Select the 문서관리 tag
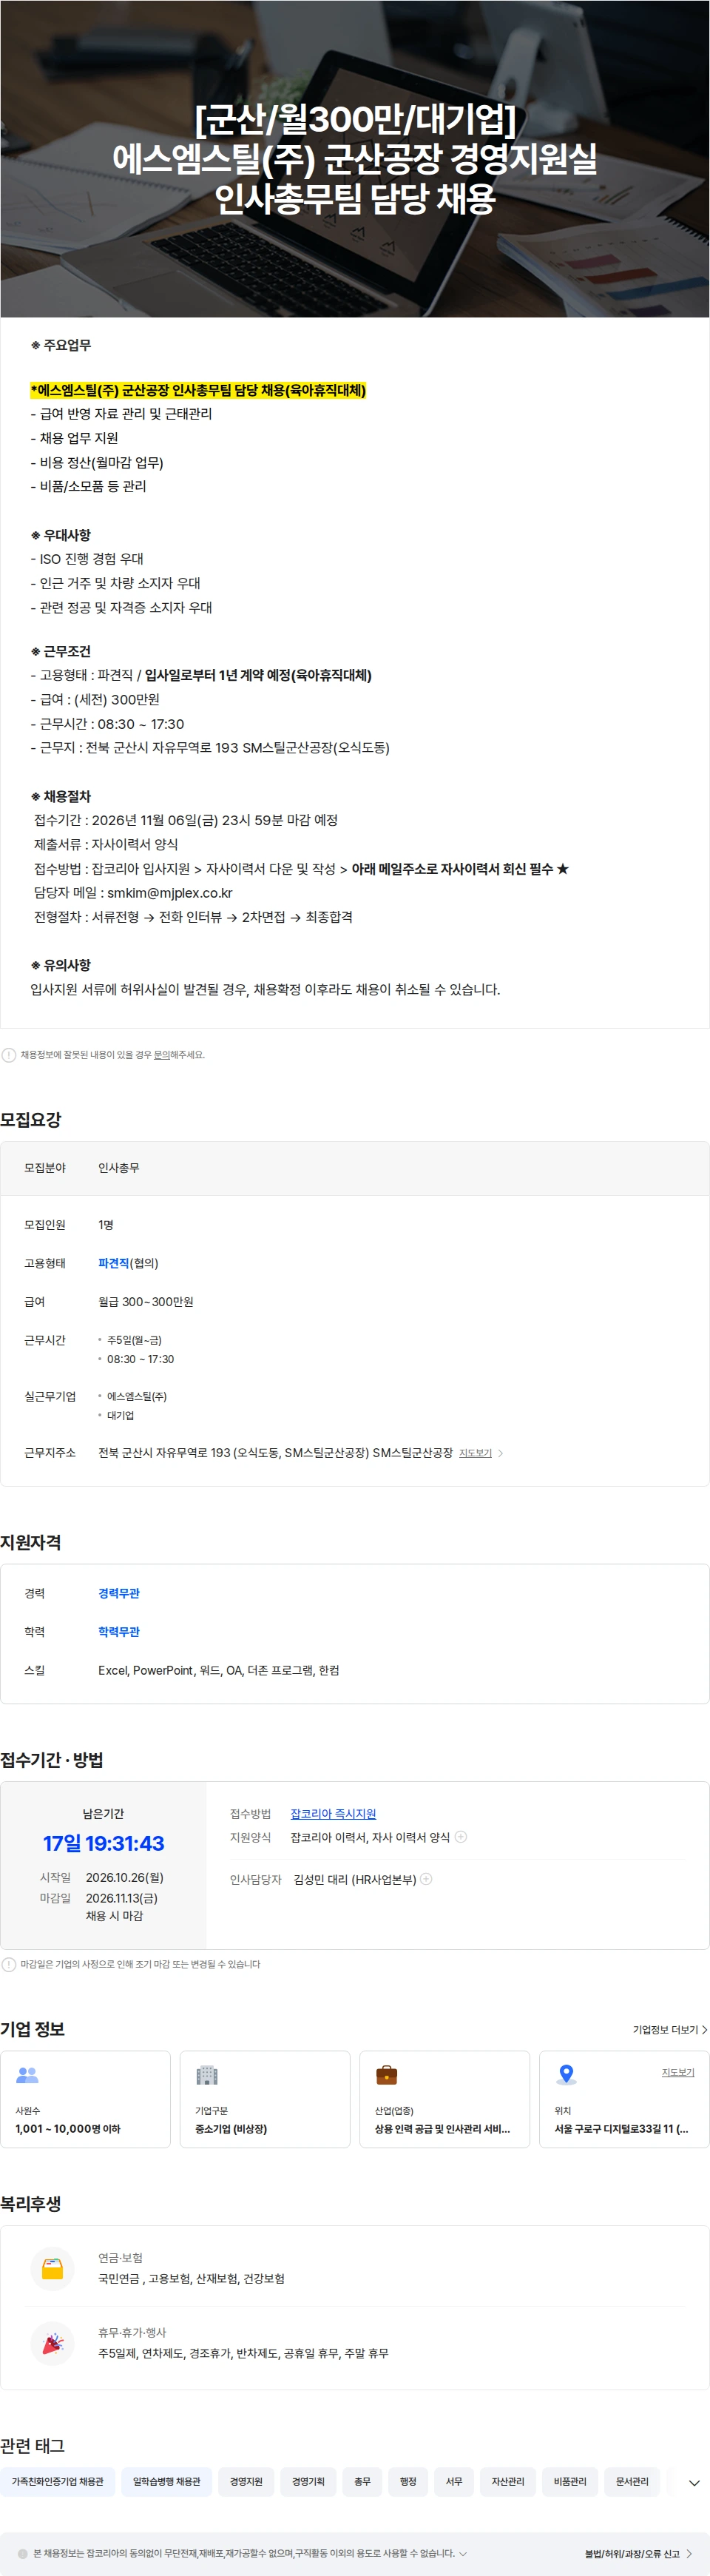Image resolution: width=710 pixels, height=2576 pixels. tap(632, 2482)
